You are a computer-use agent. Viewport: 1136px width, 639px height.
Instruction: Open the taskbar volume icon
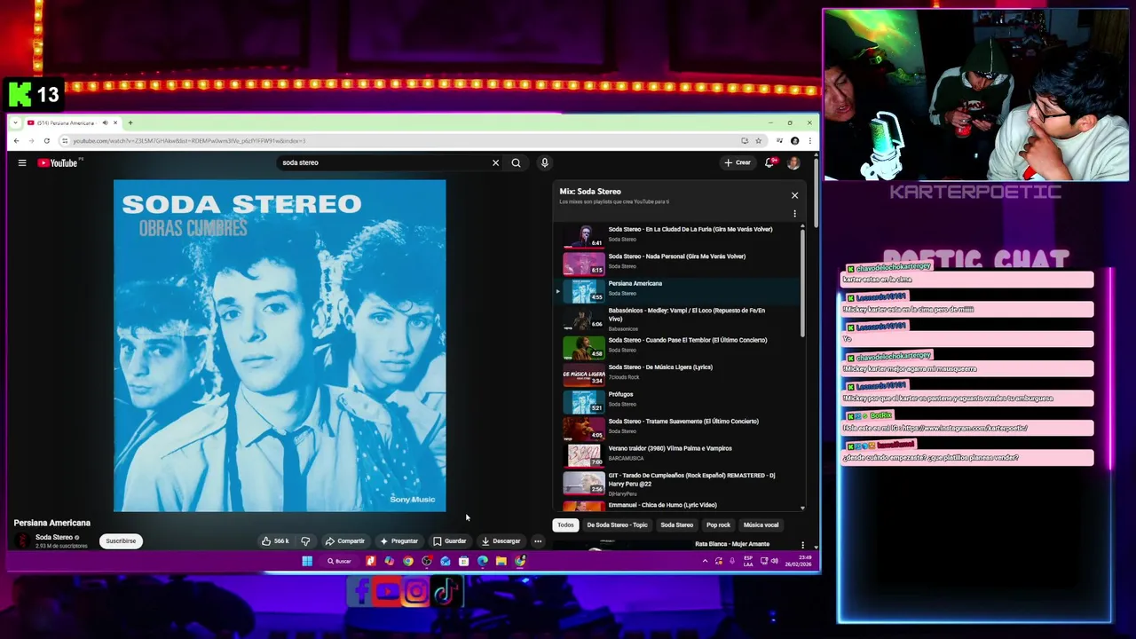coord(775,561)
